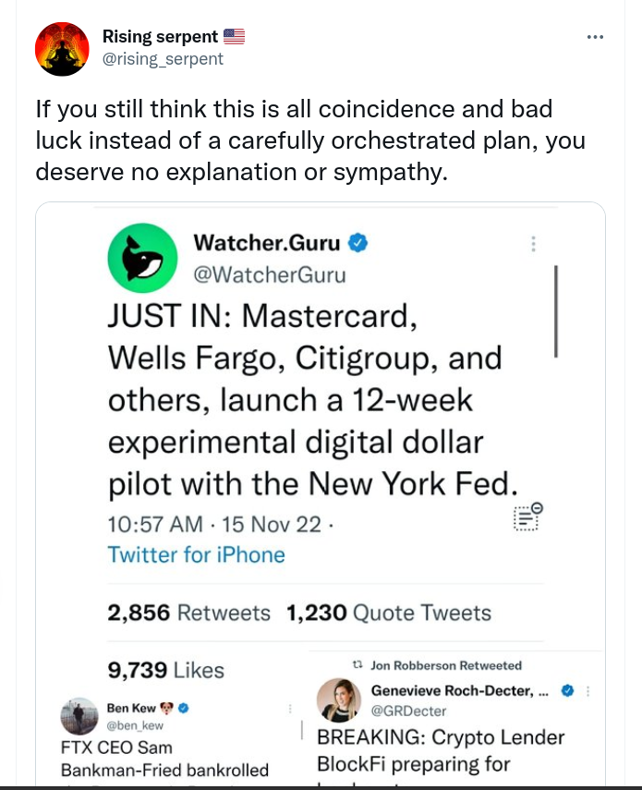The width and height of the screenshot is (642, 790).
Task: Click Genevieve Roch-Decter's profile photo
Action: coord(338,699)
